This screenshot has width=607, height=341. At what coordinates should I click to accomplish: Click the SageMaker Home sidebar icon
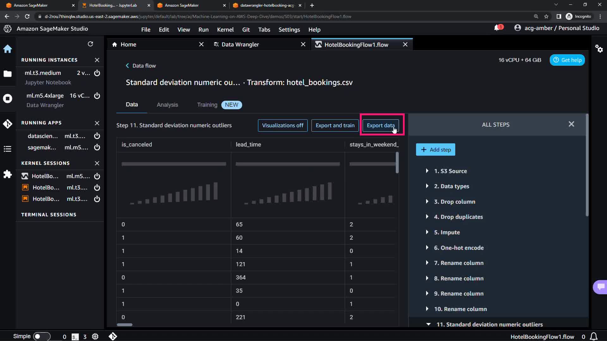pyautogui.click(x=8, y=49)
